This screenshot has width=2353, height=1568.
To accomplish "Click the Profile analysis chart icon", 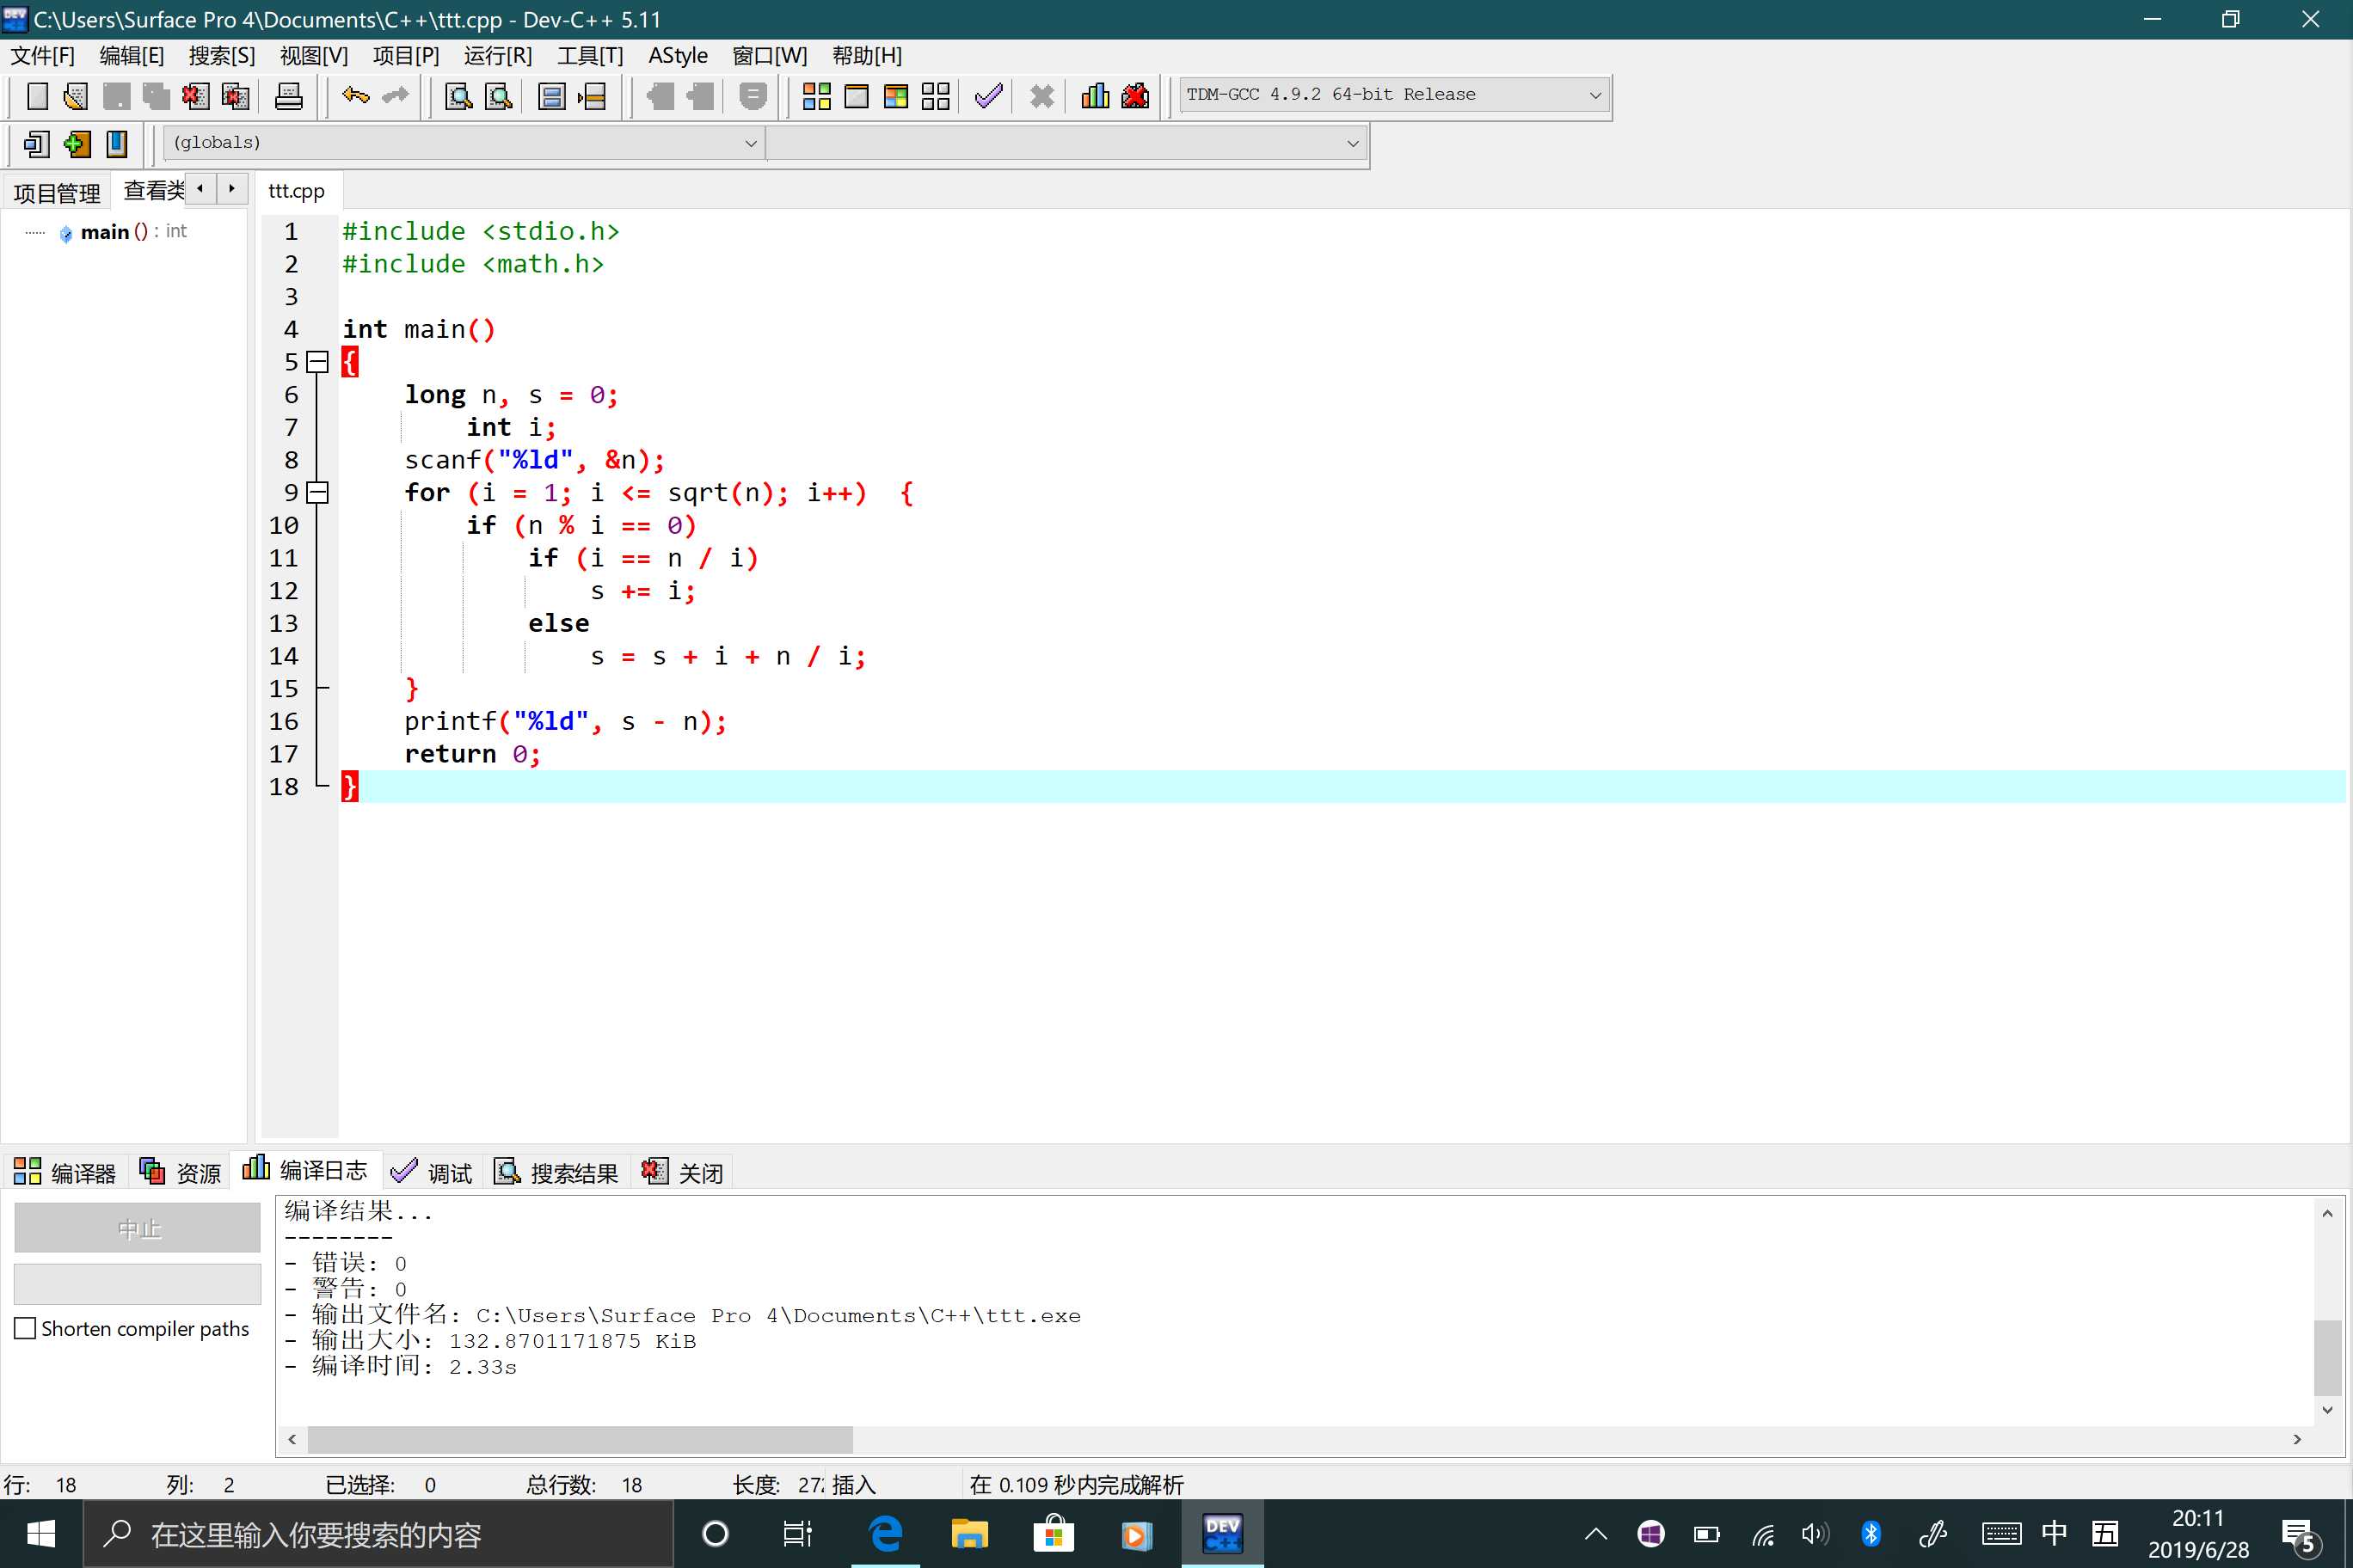I will click(1096, 96).
